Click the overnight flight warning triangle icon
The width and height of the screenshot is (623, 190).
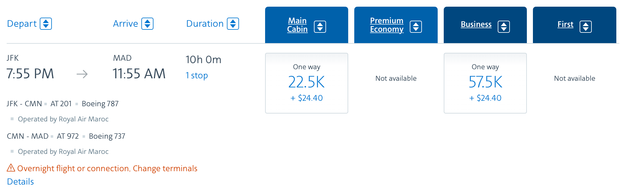pyautogui.click(x=11, y=168)
